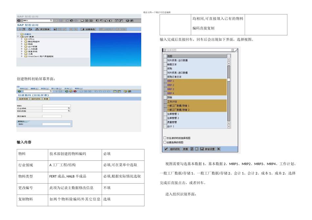312x220 pixels.
Task: Check 仅在请求时的选择视图 checkbox
Action: click(x=165, y=138)
